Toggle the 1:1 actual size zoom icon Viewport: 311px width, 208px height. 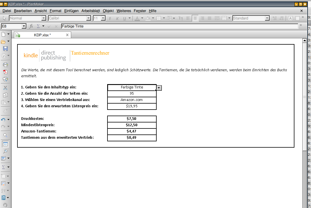5,144
